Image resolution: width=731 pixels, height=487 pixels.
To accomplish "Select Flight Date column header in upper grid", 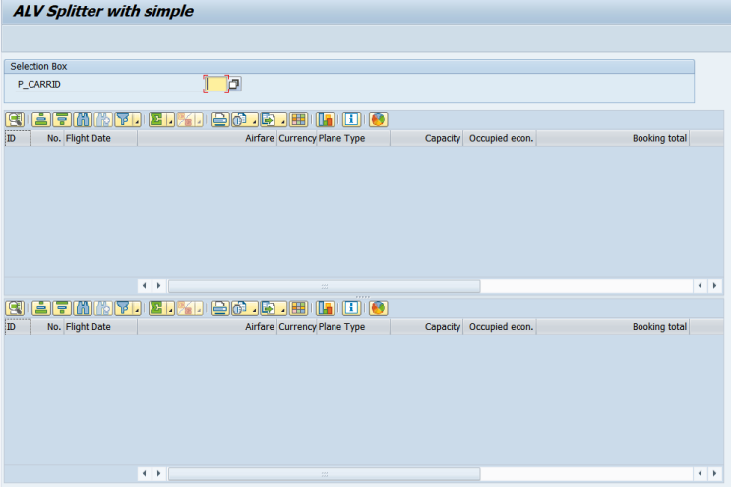I will [x=100, y=138].
